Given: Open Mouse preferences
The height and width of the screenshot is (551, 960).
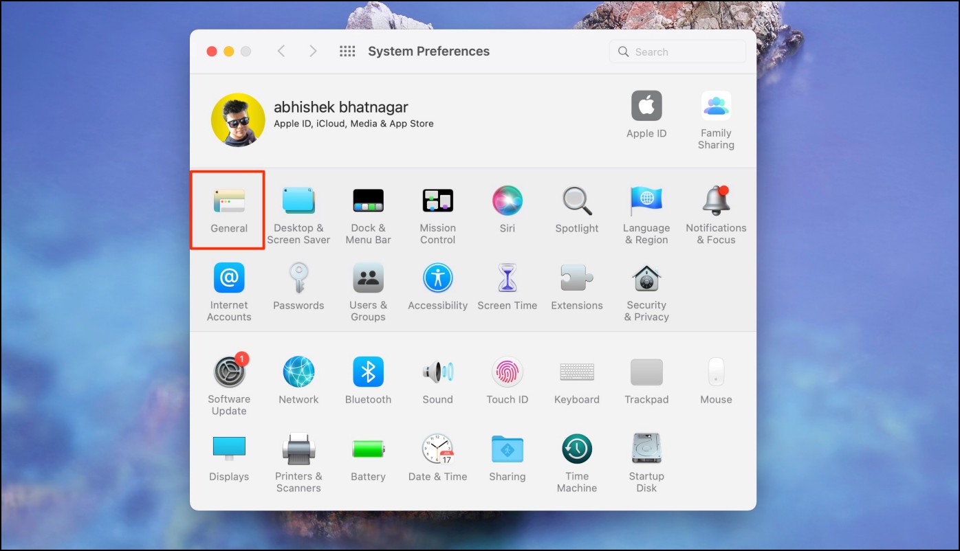Looking at the screenshot, I should pyautogui.click(x=716, y=381).
